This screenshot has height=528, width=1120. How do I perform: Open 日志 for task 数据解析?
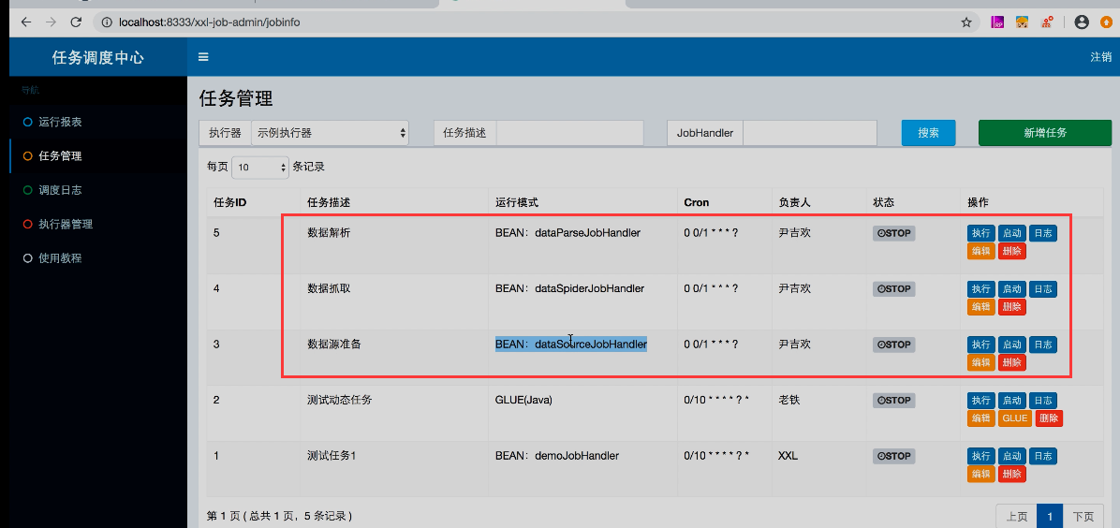pos(1043,233)
